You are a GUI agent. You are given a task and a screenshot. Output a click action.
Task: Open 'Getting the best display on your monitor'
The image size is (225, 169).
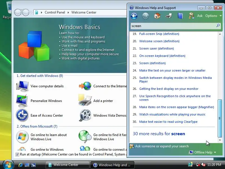tap(169, 89)
